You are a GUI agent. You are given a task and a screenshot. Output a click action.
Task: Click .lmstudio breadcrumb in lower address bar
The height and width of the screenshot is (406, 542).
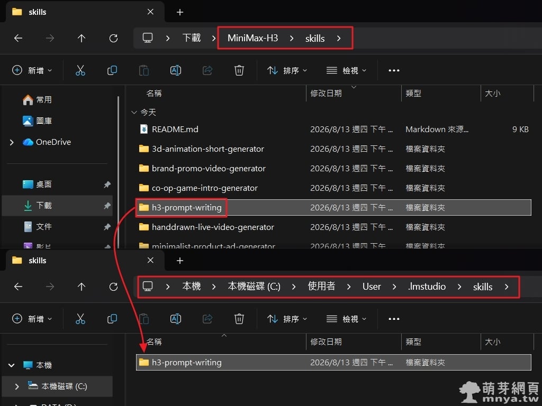point(427,287)
